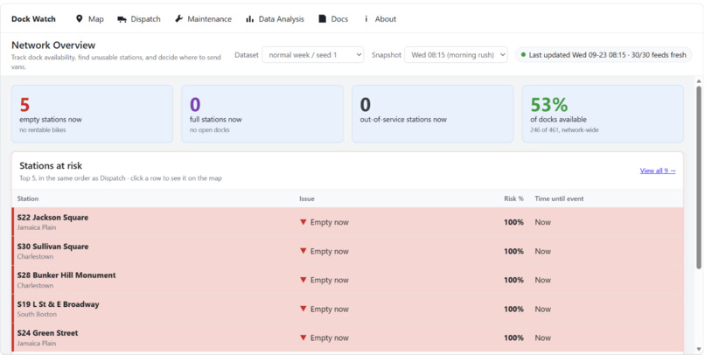Image resolution: width=705 pixels, height=355 pixels.
Task: Click 100% risk for Jackson Square
Action: 513,222
